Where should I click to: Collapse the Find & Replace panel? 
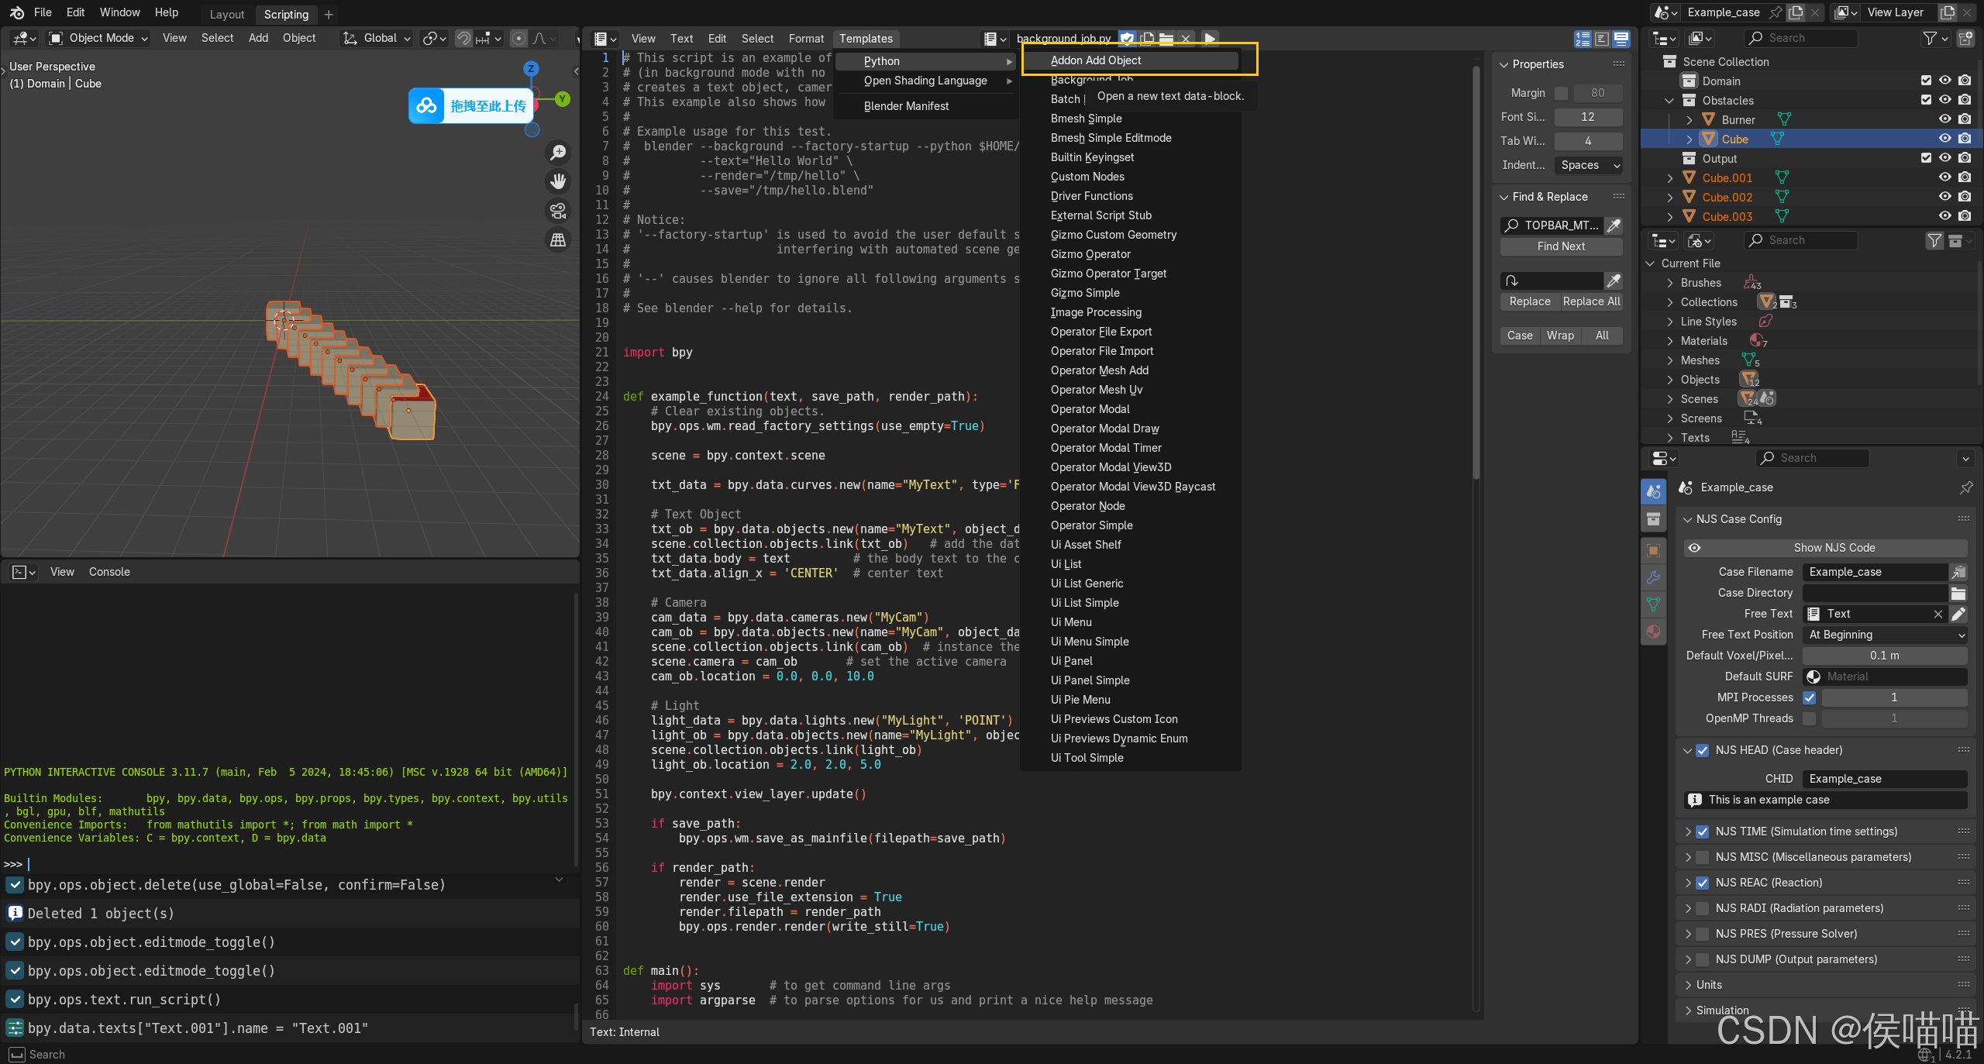[1504, 197]
